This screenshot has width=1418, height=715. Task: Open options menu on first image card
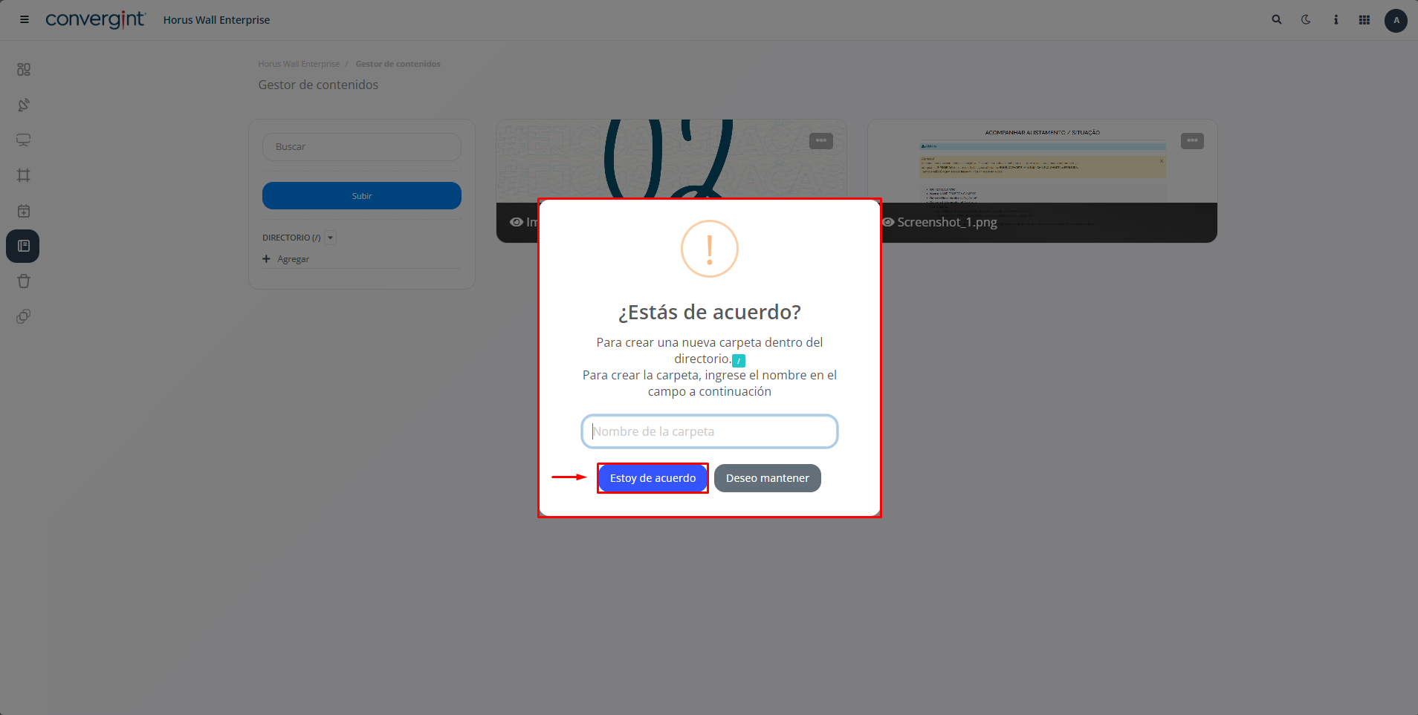[x=820, y=141]
